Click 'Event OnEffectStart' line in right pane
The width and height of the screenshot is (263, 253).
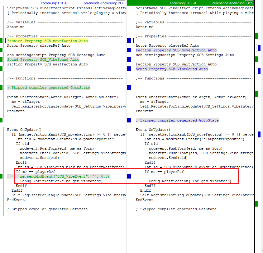click(x=191, y=97)
